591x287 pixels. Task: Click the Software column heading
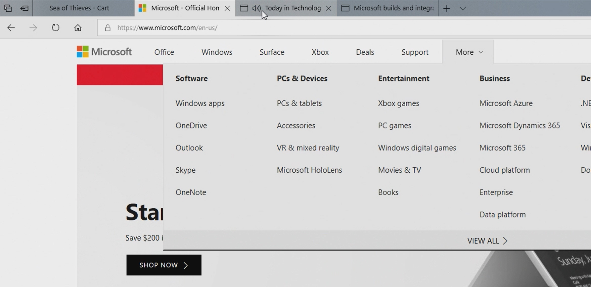click(x=191, y=78)
